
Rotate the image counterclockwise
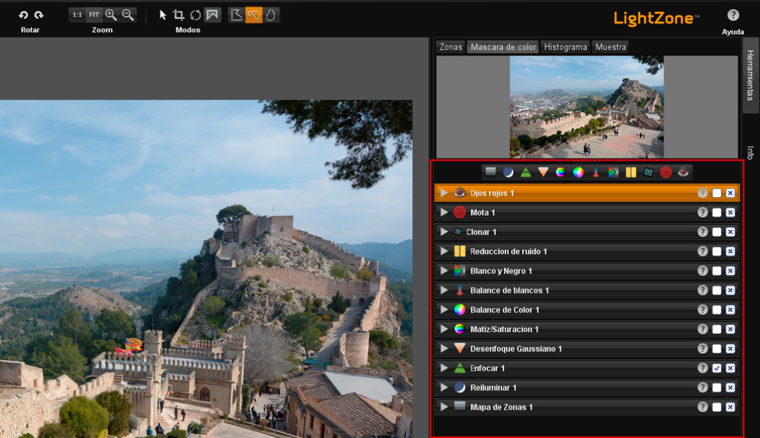click(x=23, y=15)
